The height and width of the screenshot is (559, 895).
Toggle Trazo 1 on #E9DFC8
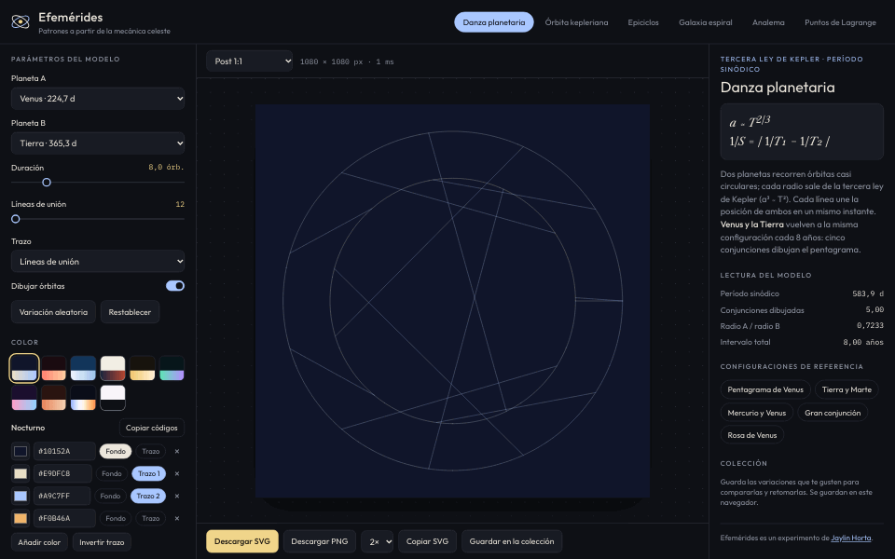pos(149,473)
